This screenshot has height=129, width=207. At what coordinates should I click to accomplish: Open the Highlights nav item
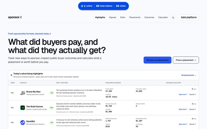click(100, 17)
